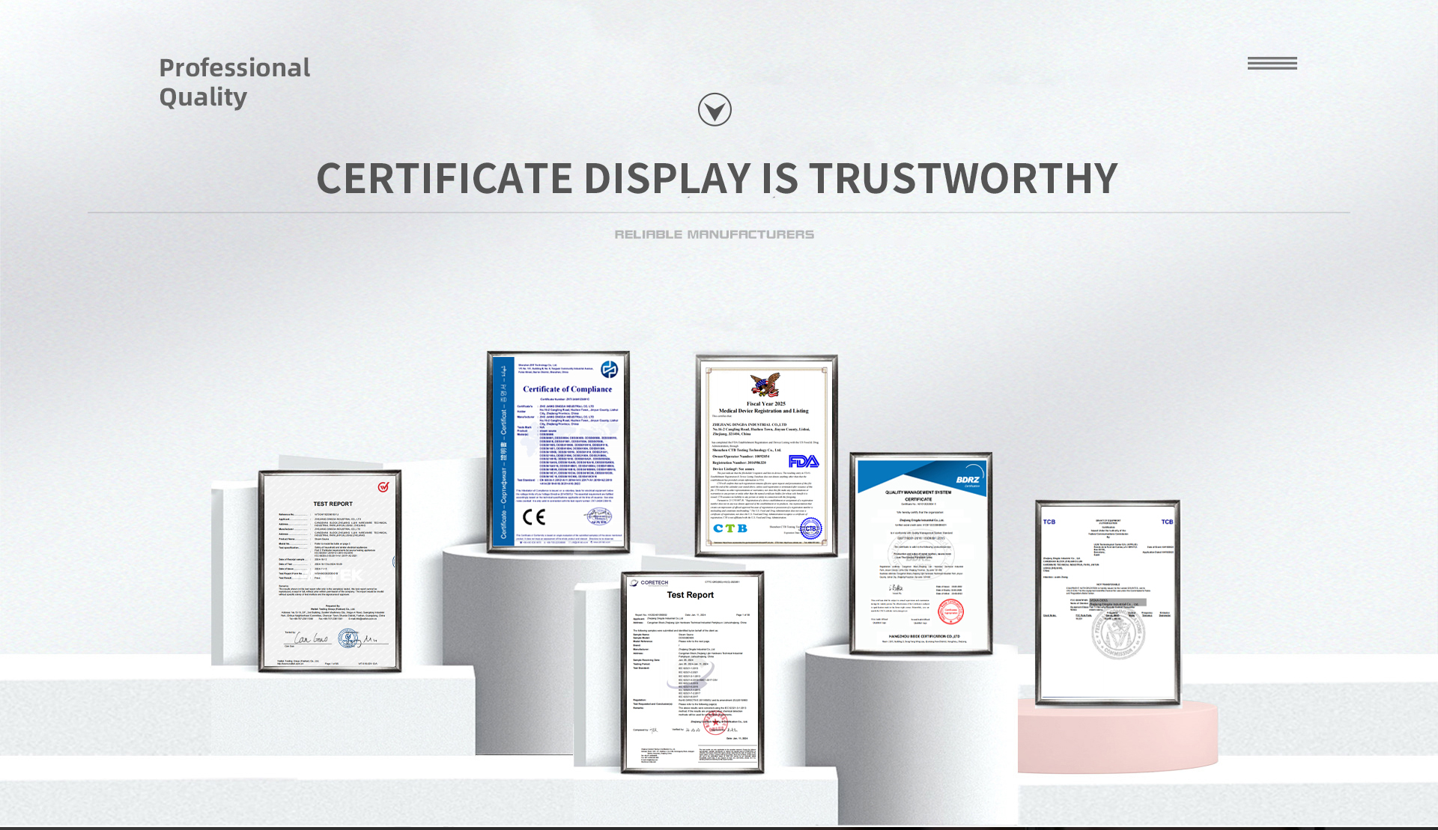Click the blue FDA logo
Viewport: 1438px width, 830px height.
click(804, 462)
